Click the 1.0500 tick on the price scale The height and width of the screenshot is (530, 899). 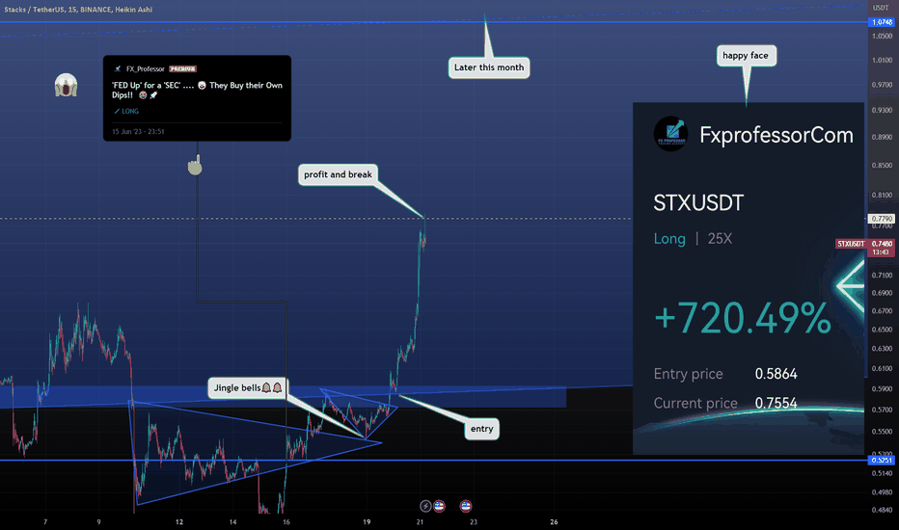click(x=882, y=36)
